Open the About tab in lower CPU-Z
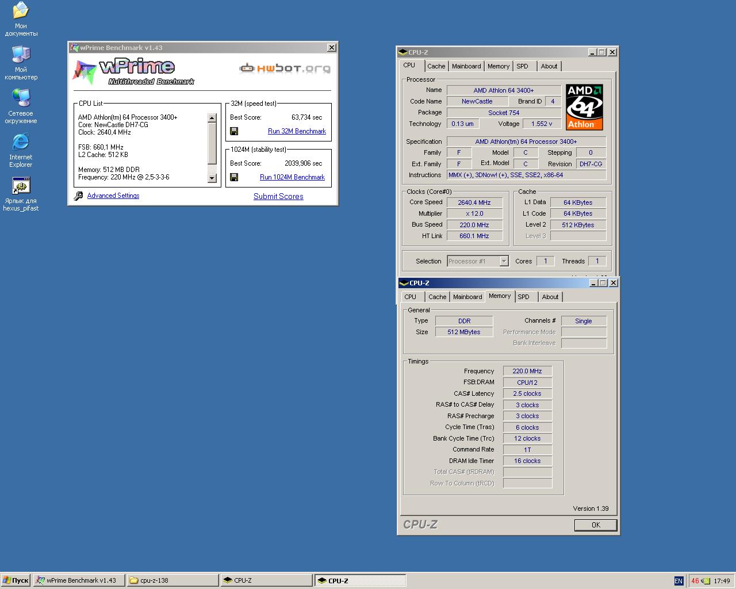 (550, 297)
